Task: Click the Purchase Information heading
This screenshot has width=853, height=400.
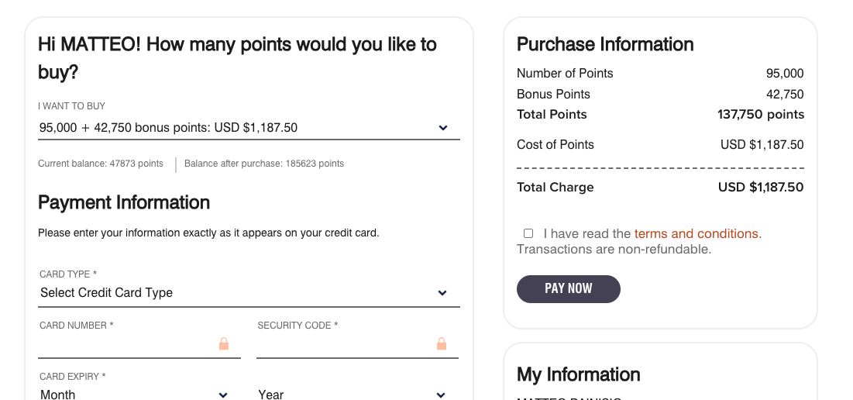Action: 605,45
